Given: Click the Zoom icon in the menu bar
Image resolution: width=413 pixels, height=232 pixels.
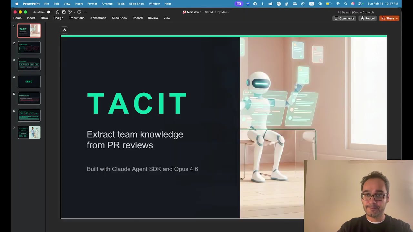Looking at the screenshot, I should click(x=247, y=4).
